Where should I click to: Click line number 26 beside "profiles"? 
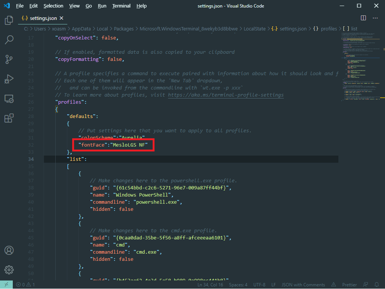pyautogui.click(x=31, y=102)
